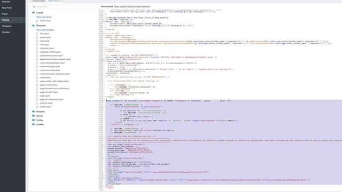Open customers/login.liquid template
This screenshot has width=342, height=192.
[50, 67]
